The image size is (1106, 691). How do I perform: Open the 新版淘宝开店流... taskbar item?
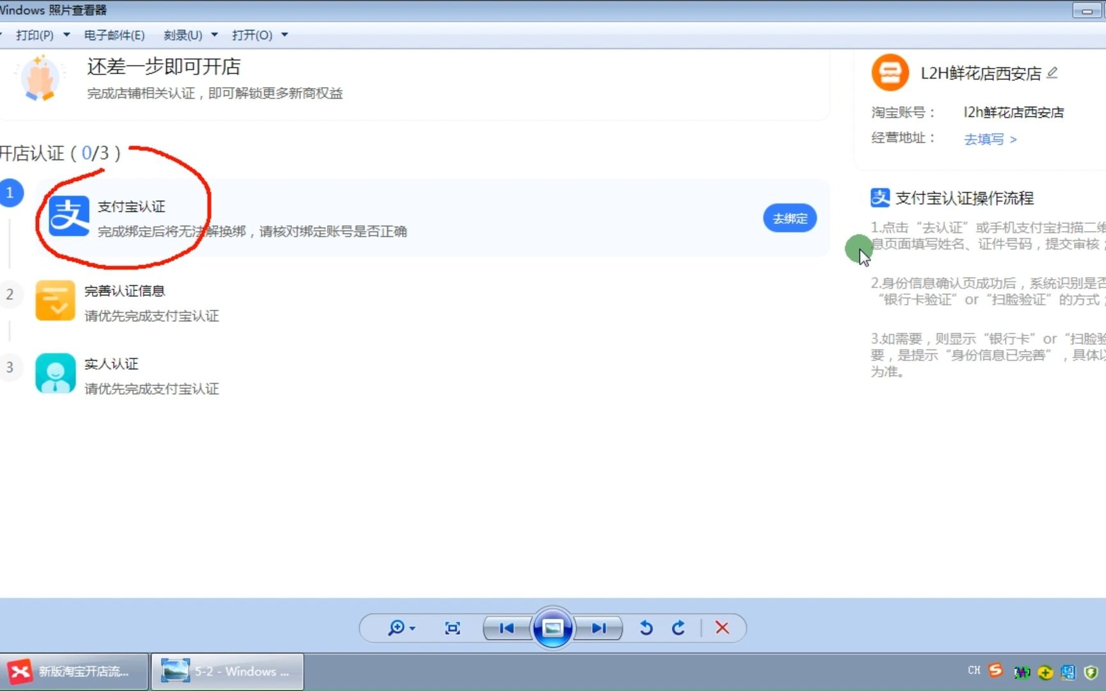coord(74,671)
